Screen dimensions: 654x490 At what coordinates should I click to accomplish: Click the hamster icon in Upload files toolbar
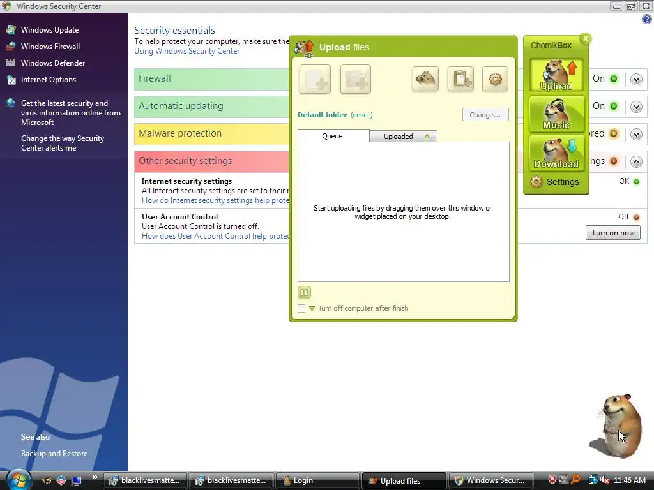[x=425, y=78]
